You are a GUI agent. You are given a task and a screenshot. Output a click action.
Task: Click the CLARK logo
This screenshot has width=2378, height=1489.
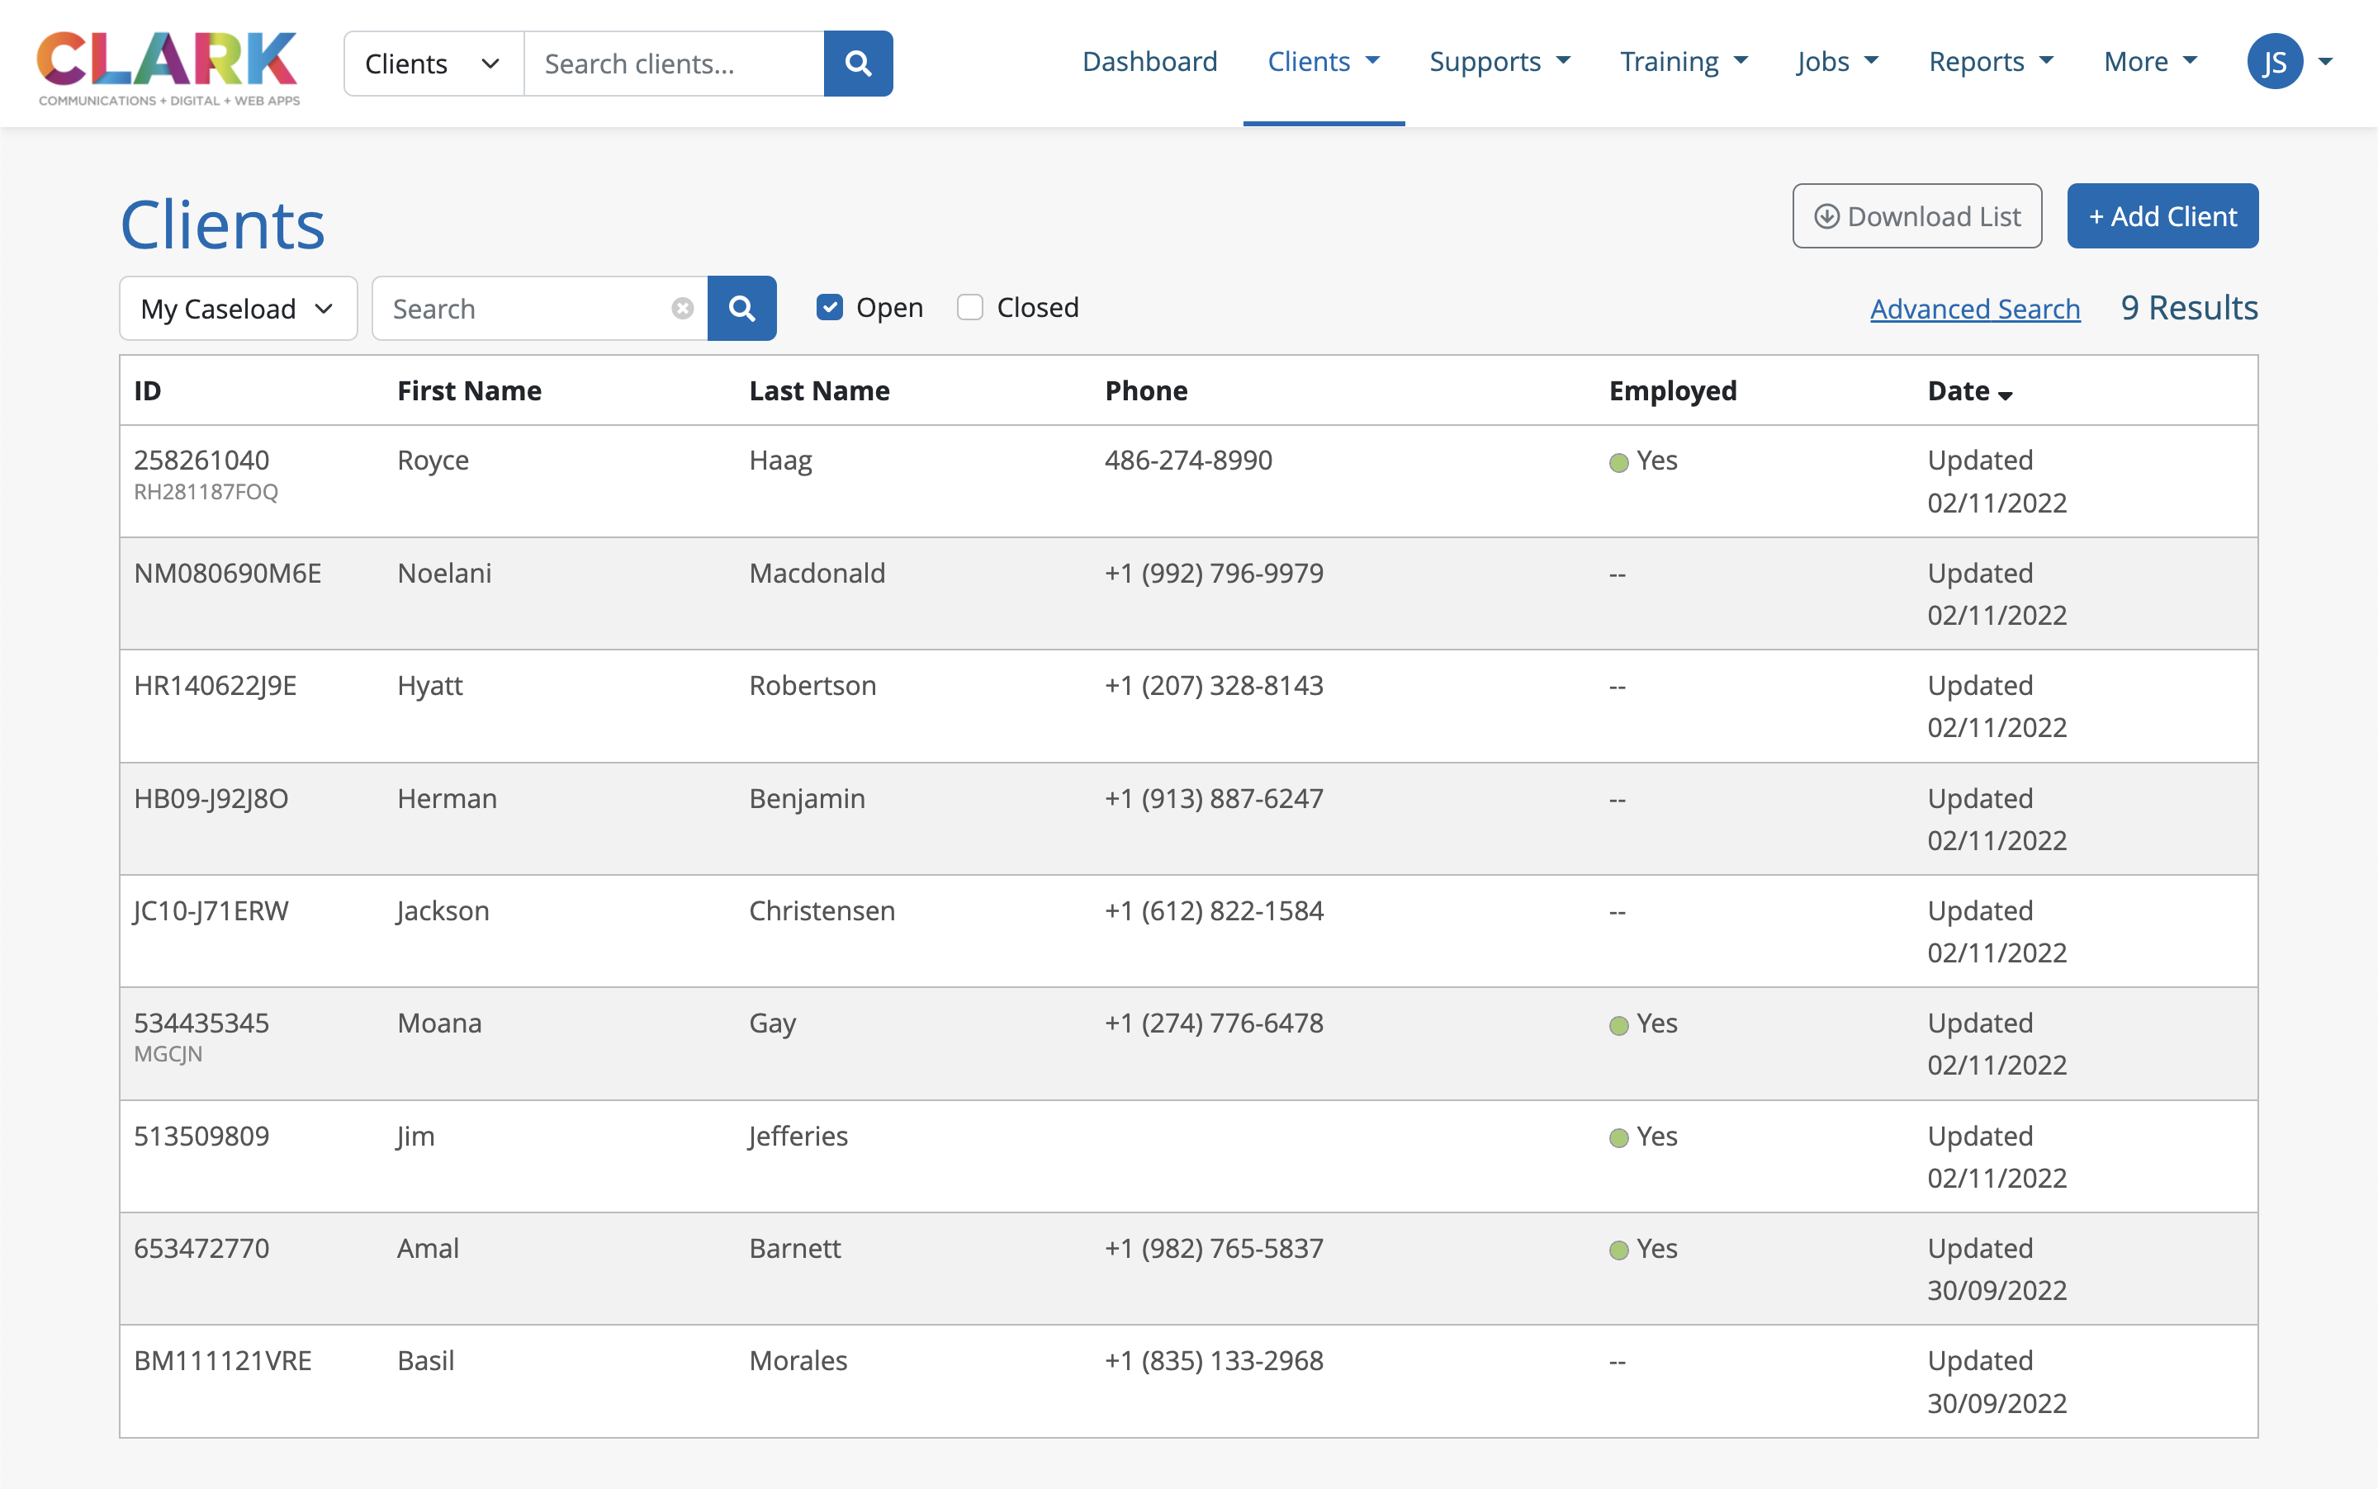pos(168,65)
